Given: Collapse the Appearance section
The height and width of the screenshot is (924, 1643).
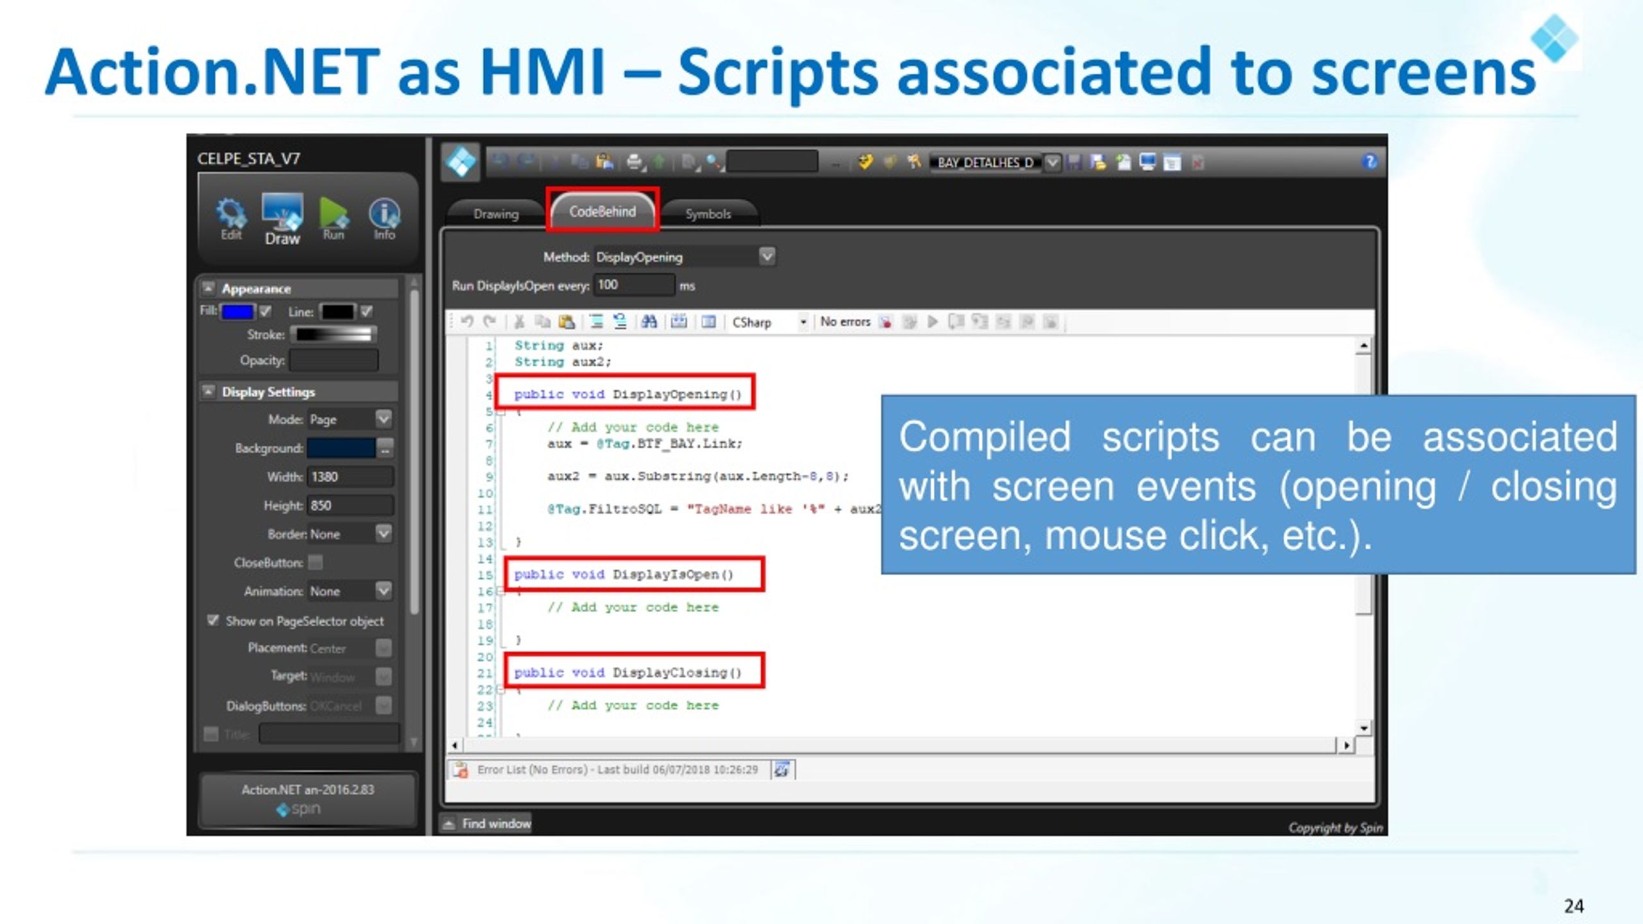Looking at the screenshot, I should 208,288.
